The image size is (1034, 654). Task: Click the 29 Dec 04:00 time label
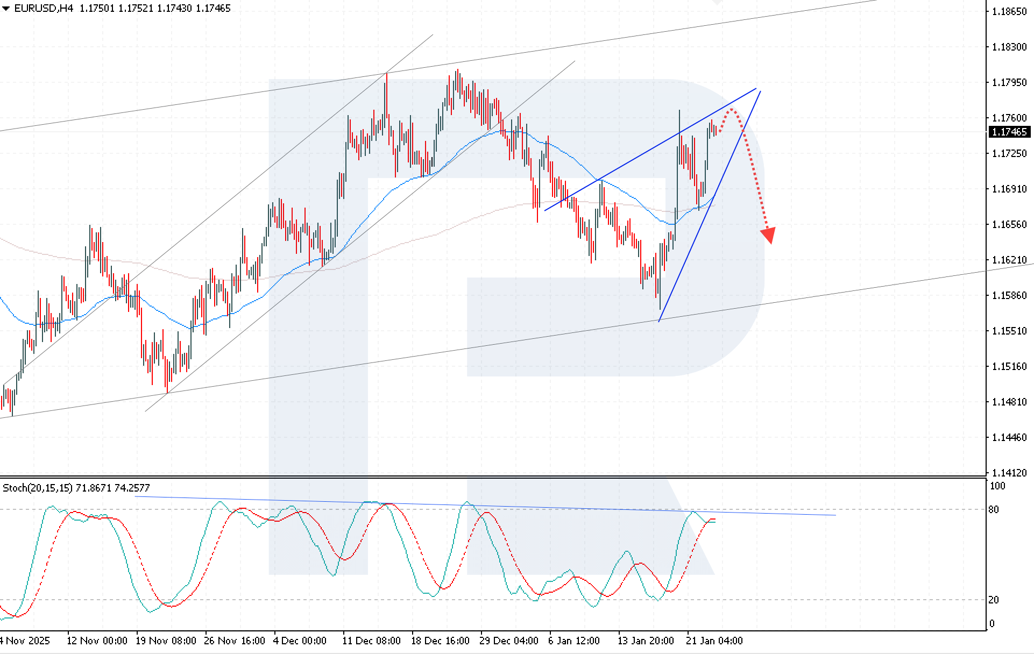(508, 641)
